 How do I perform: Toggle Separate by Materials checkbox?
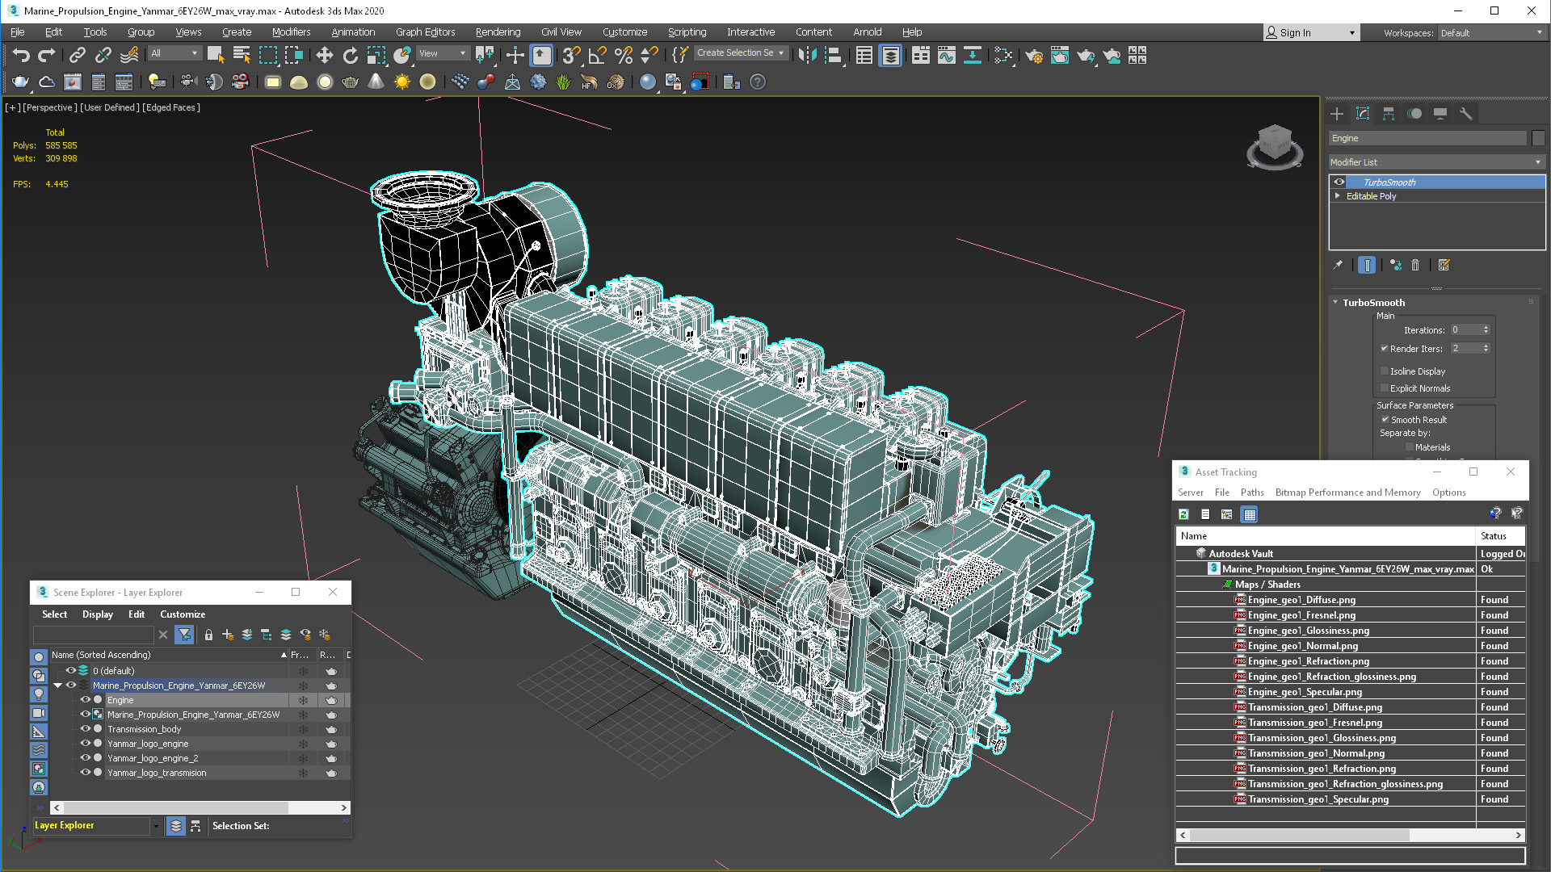pos(1410,447)
